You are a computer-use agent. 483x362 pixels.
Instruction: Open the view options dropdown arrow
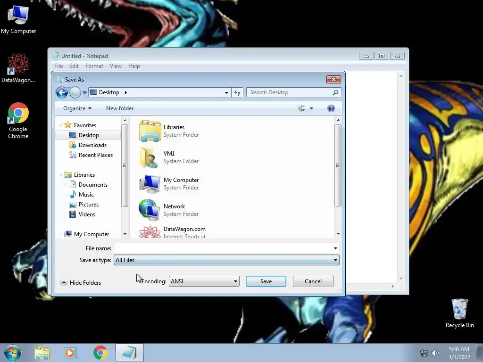coord(311,108)
